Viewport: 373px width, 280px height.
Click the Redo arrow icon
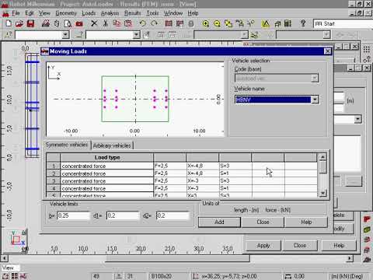coord(154,23)
